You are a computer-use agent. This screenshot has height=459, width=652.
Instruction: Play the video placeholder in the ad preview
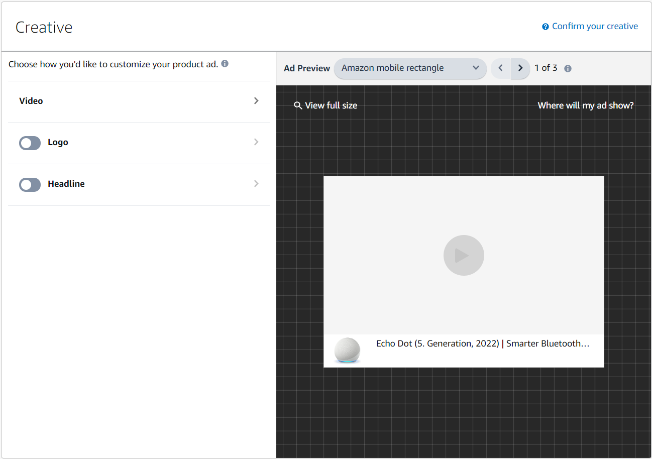click(464, 256)
